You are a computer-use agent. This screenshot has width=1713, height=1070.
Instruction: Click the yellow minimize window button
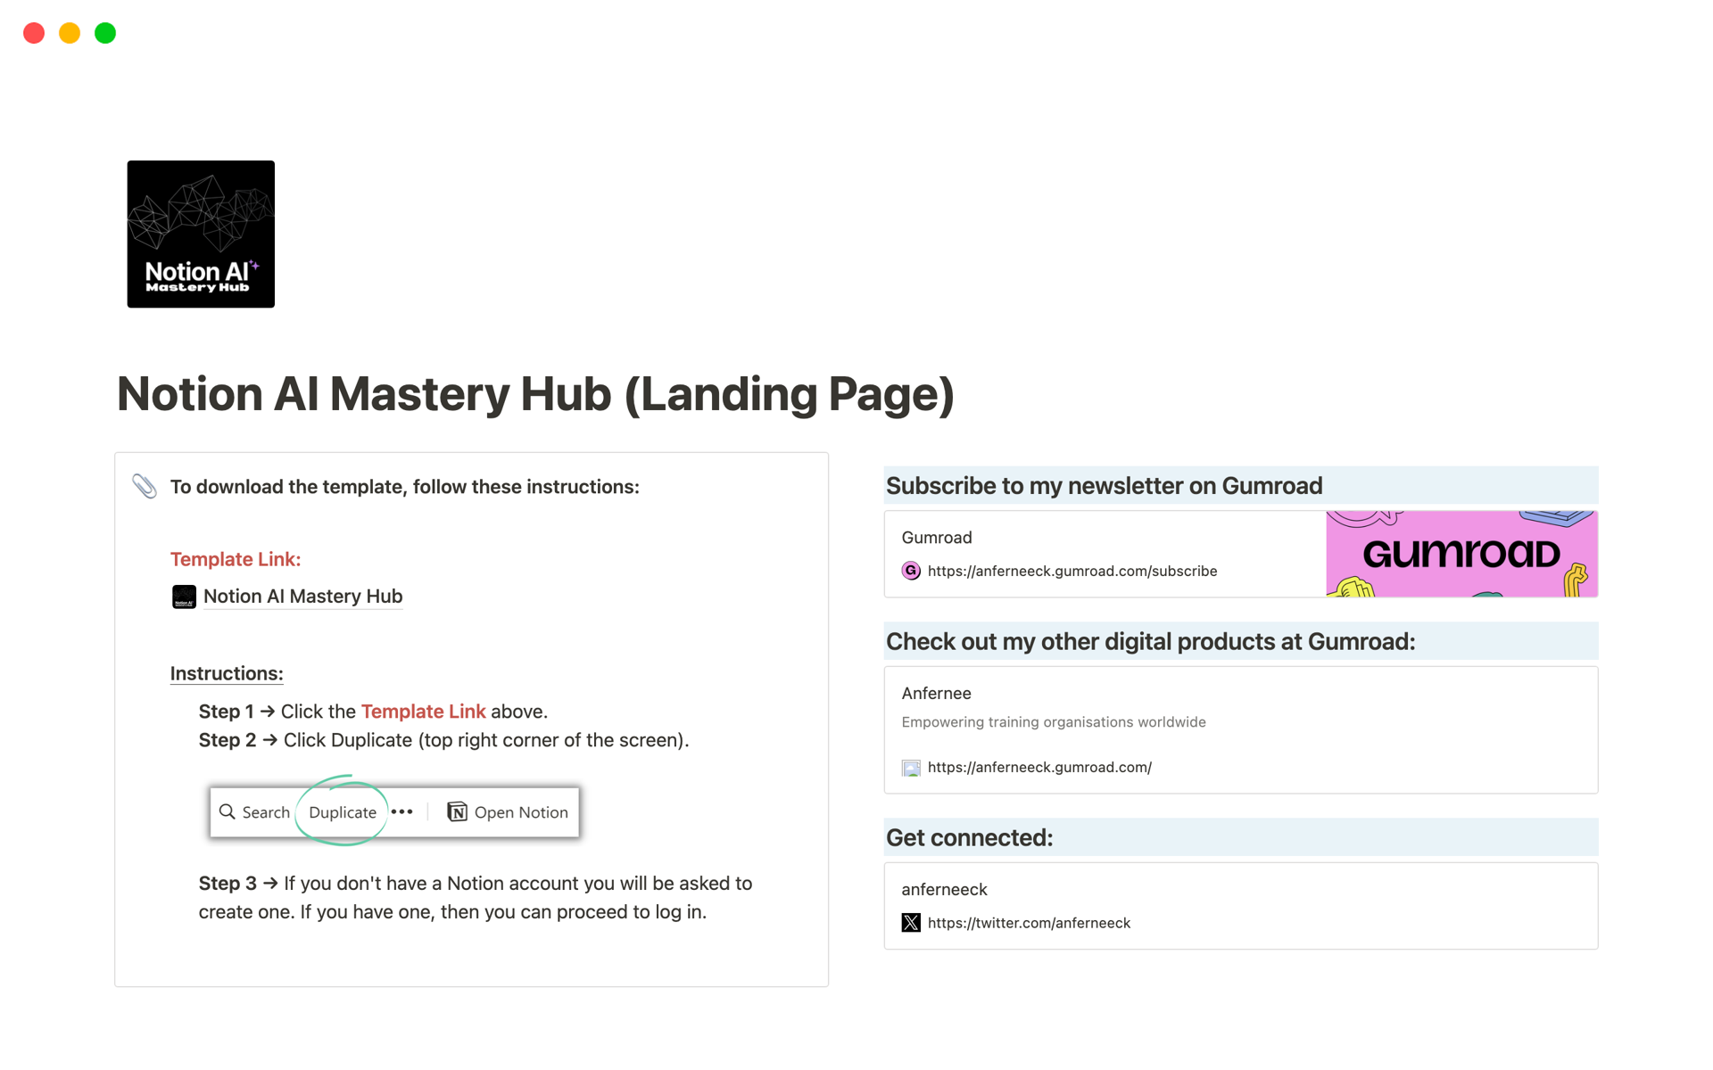point(70,33)
